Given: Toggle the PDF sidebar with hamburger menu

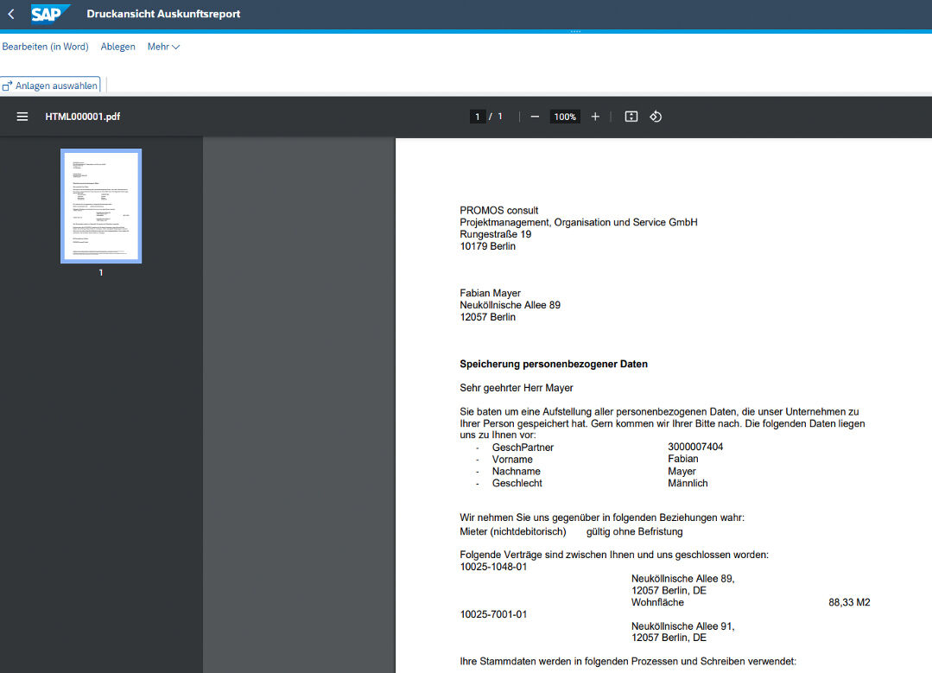Looking at the screenshot, I should coord(22,117).
